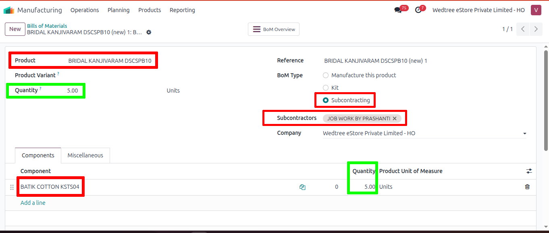
Task: Delete the BATIK COTTON KSTS04 line
Action: [527, 187]
